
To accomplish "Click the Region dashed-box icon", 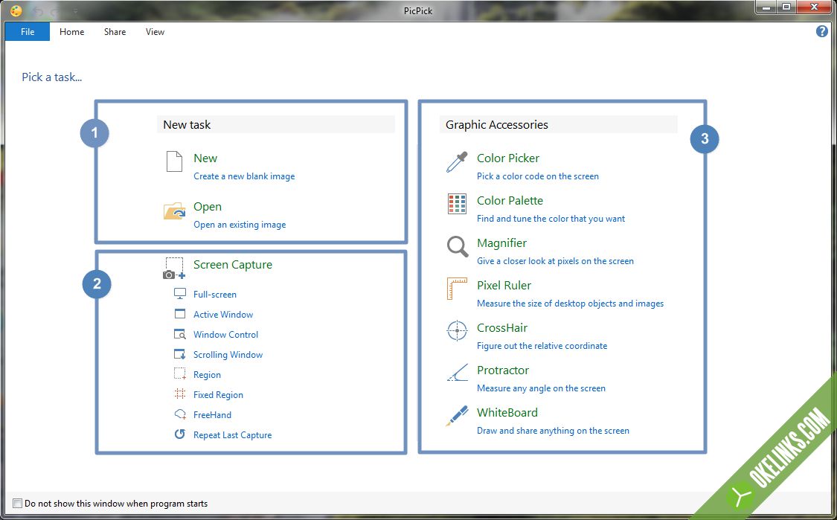I will (180, 374).
